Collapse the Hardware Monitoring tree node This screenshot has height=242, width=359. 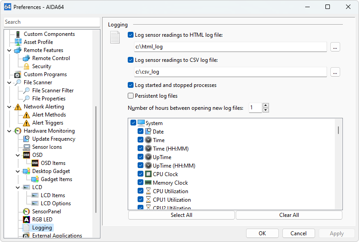coord(9,131)
